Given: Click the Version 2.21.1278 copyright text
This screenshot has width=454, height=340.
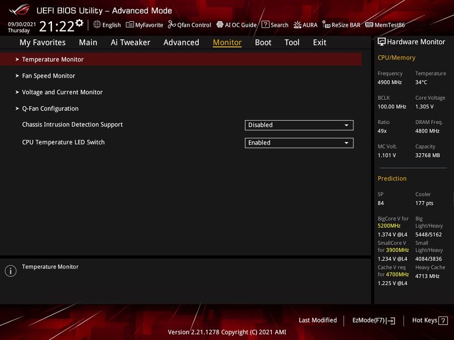Looking at the screenshot, I should [x=227, y=332].
